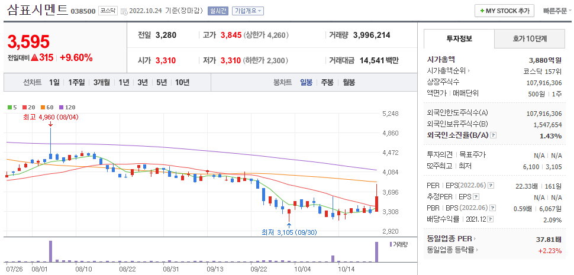
Task: Select the 10년 line chart period
Action: [x=182, y=82]
